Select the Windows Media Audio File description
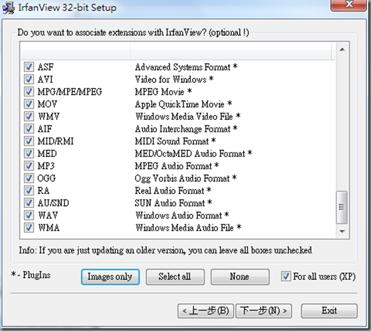Screen dimensions: 371x331 click(188, 228)
